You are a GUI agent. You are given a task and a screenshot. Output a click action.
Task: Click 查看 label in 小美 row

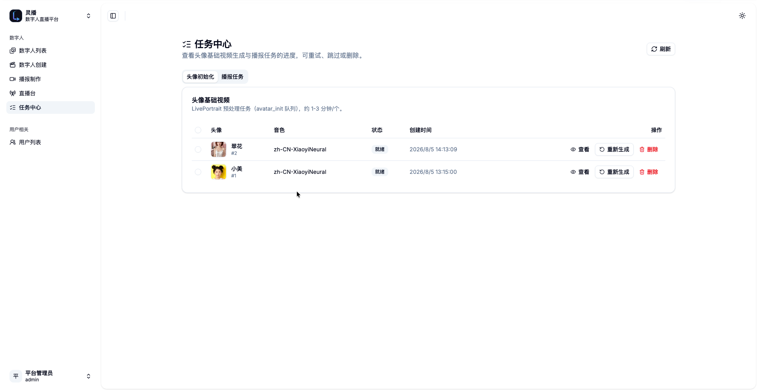pos(584,172)
